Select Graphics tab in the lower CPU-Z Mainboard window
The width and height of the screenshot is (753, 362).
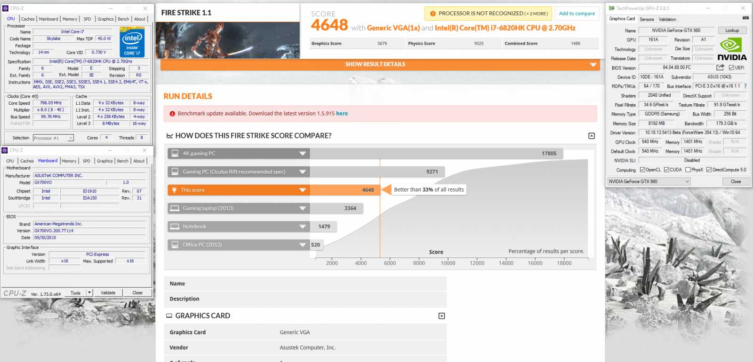(105, 161)
